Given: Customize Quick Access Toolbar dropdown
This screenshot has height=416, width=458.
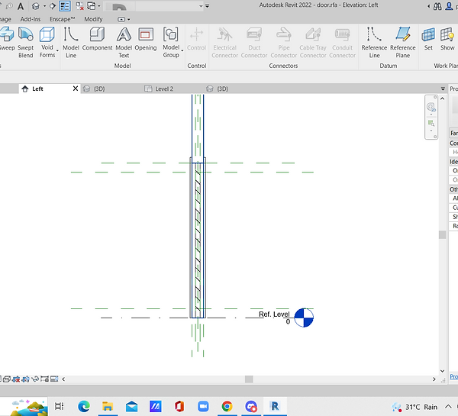Looking at the screenshot, I should point(207,6).
